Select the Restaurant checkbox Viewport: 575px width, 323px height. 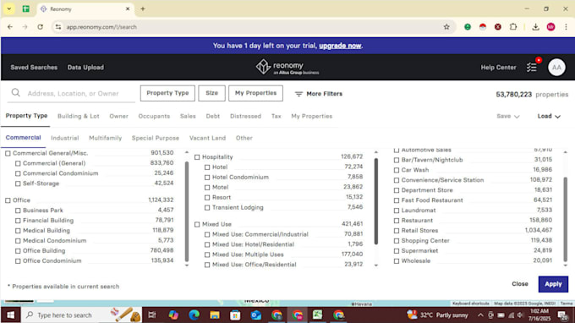tap(397, 221)
